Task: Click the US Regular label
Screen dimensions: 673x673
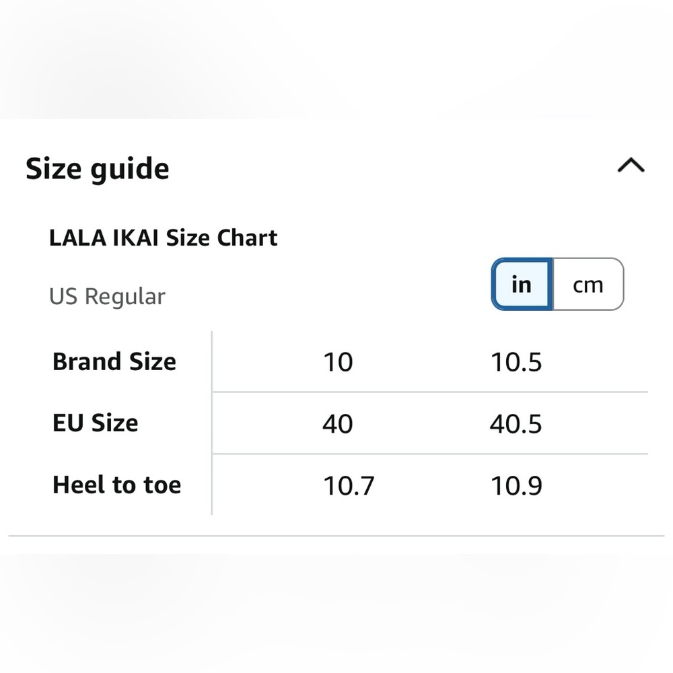Action: [107, 295]
